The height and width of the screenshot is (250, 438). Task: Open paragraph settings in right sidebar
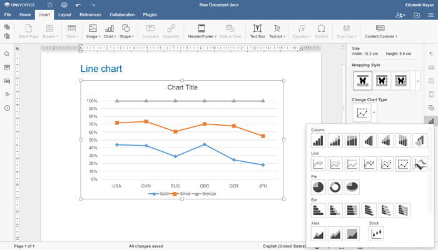click(430, 54)
